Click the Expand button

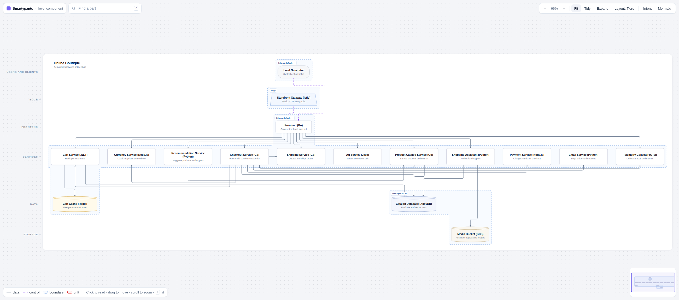coord(602,8)
